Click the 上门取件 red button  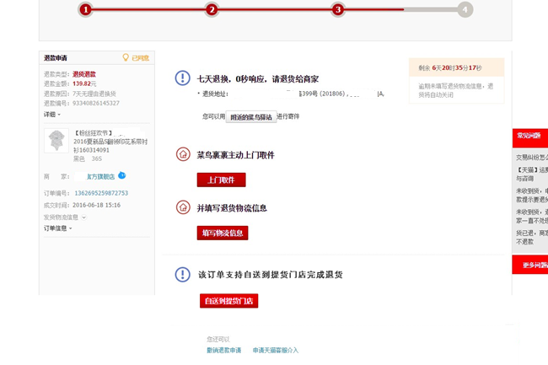tap(221, 180)
